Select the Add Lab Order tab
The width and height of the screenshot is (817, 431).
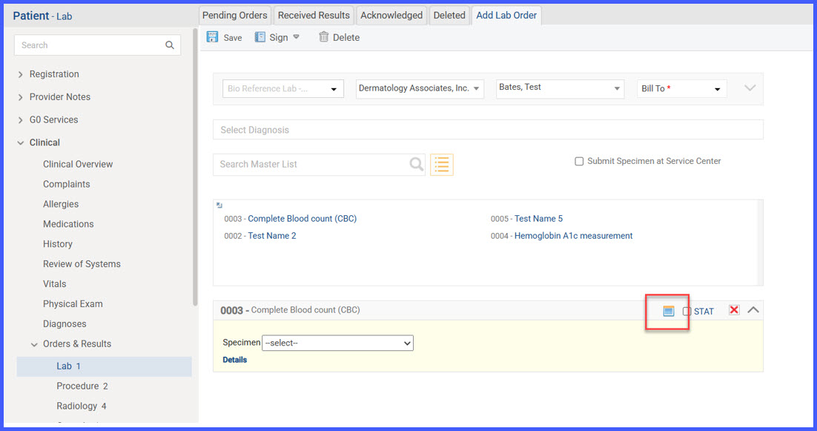[506, 15]
